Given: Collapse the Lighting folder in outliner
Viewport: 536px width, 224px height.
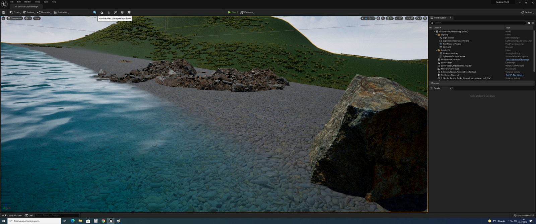Looking at the screenshot, I should click(437, 35).
